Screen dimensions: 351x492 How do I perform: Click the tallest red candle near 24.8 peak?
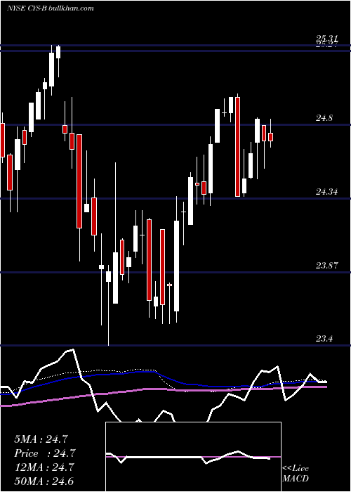[x=237, y=146]
